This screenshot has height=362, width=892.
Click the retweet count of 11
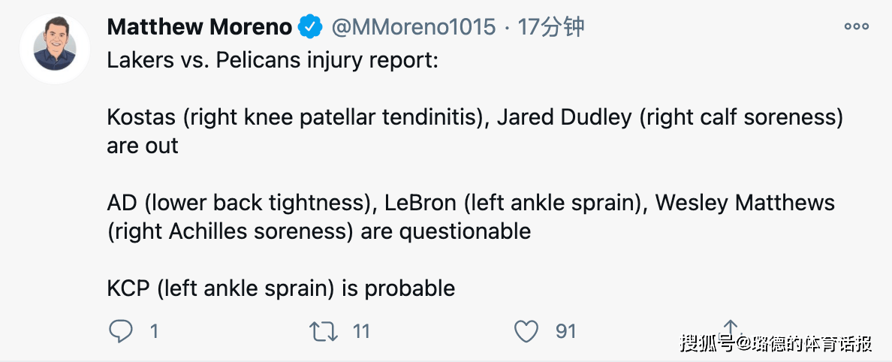tap(361, 331)
